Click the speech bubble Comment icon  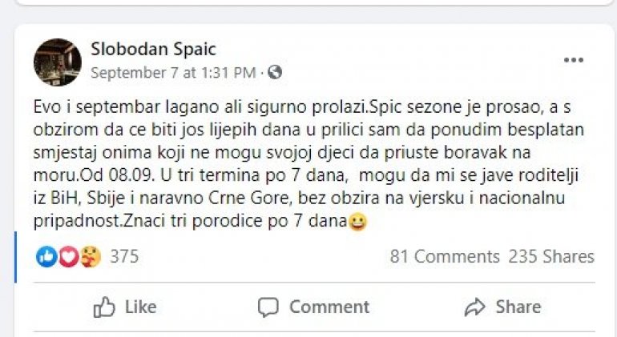coord(268,307)
